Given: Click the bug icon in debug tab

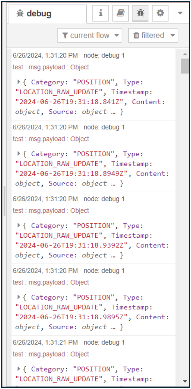Looking at the screenshot, I should tap(20, 14).
